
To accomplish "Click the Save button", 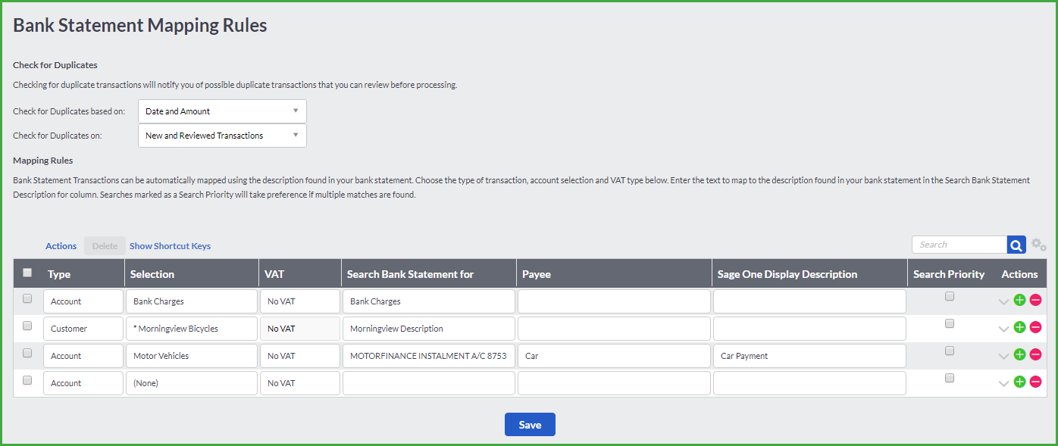I will coord(530,425).
